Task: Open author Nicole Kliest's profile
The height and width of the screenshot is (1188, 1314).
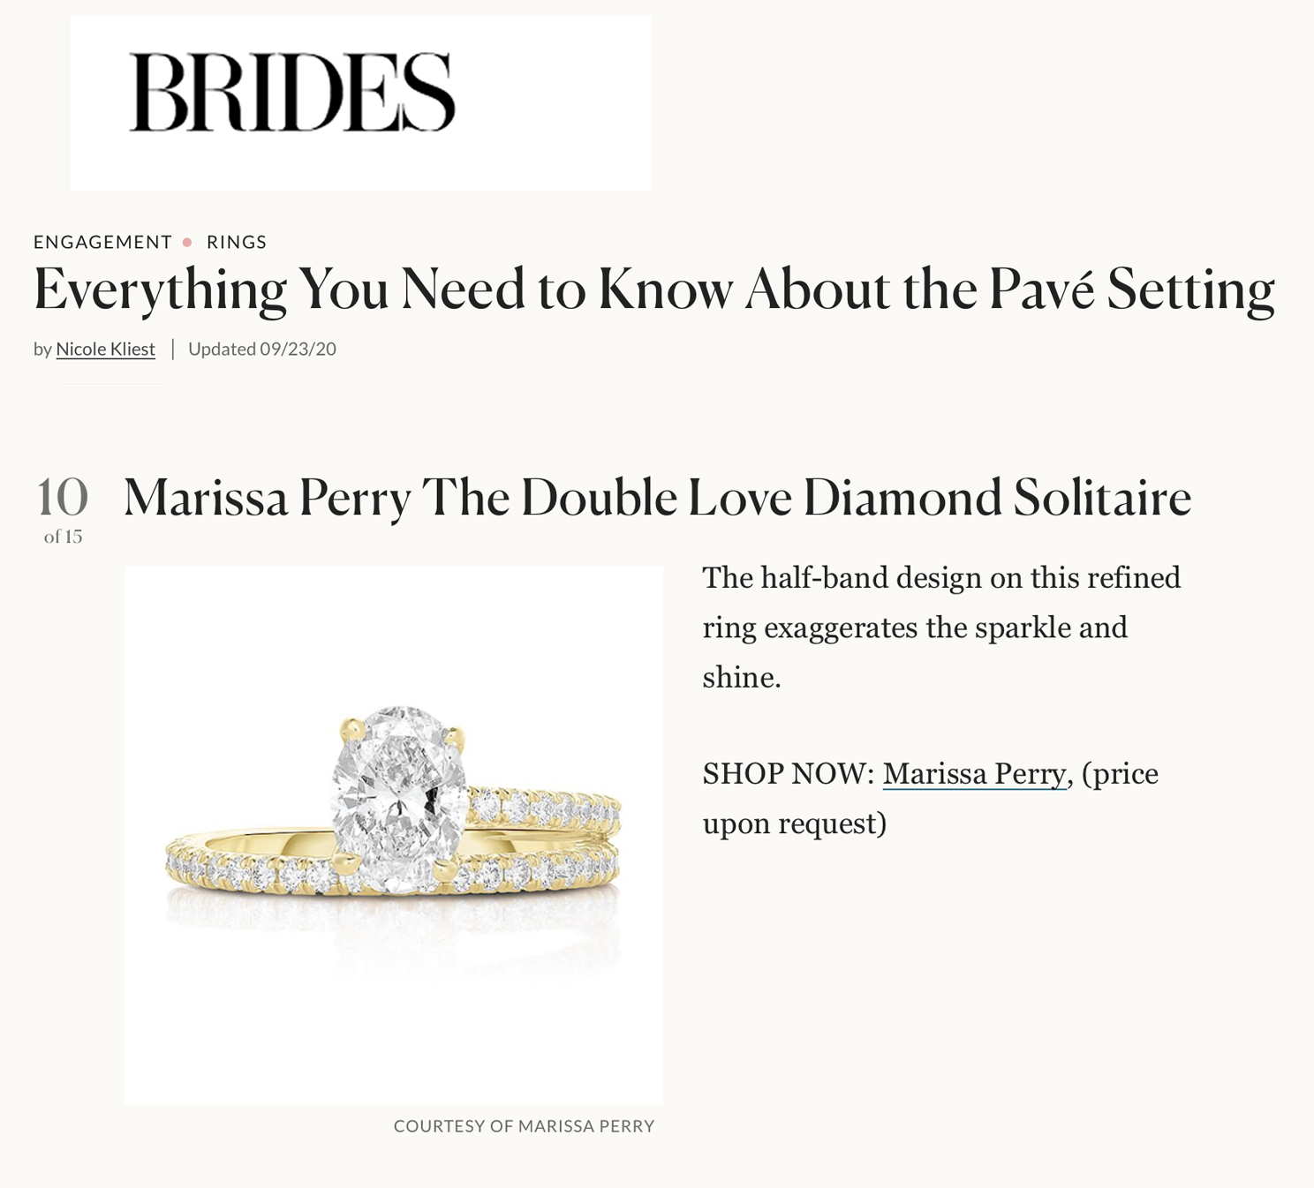Action: [105, 349]
